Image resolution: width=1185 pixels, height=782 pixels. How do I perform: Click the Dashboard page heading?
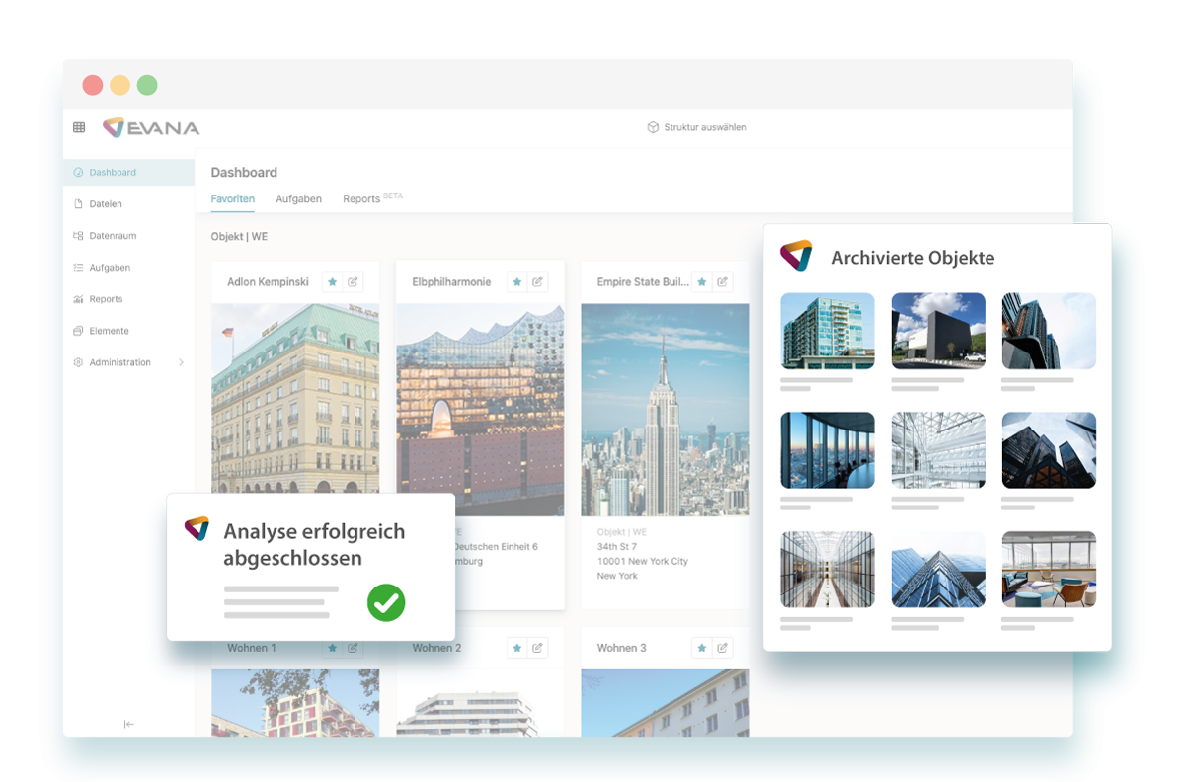(x=244, y=172)
